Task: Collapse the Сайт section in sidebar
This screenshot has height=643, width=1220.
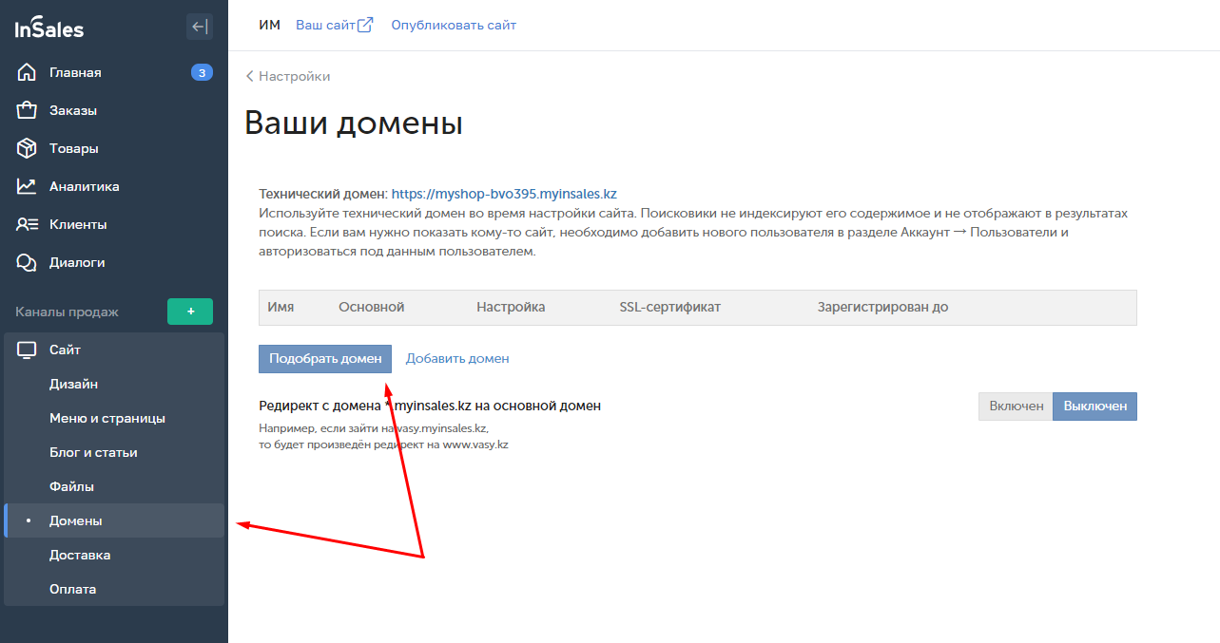Action: (x=114, y=350)
